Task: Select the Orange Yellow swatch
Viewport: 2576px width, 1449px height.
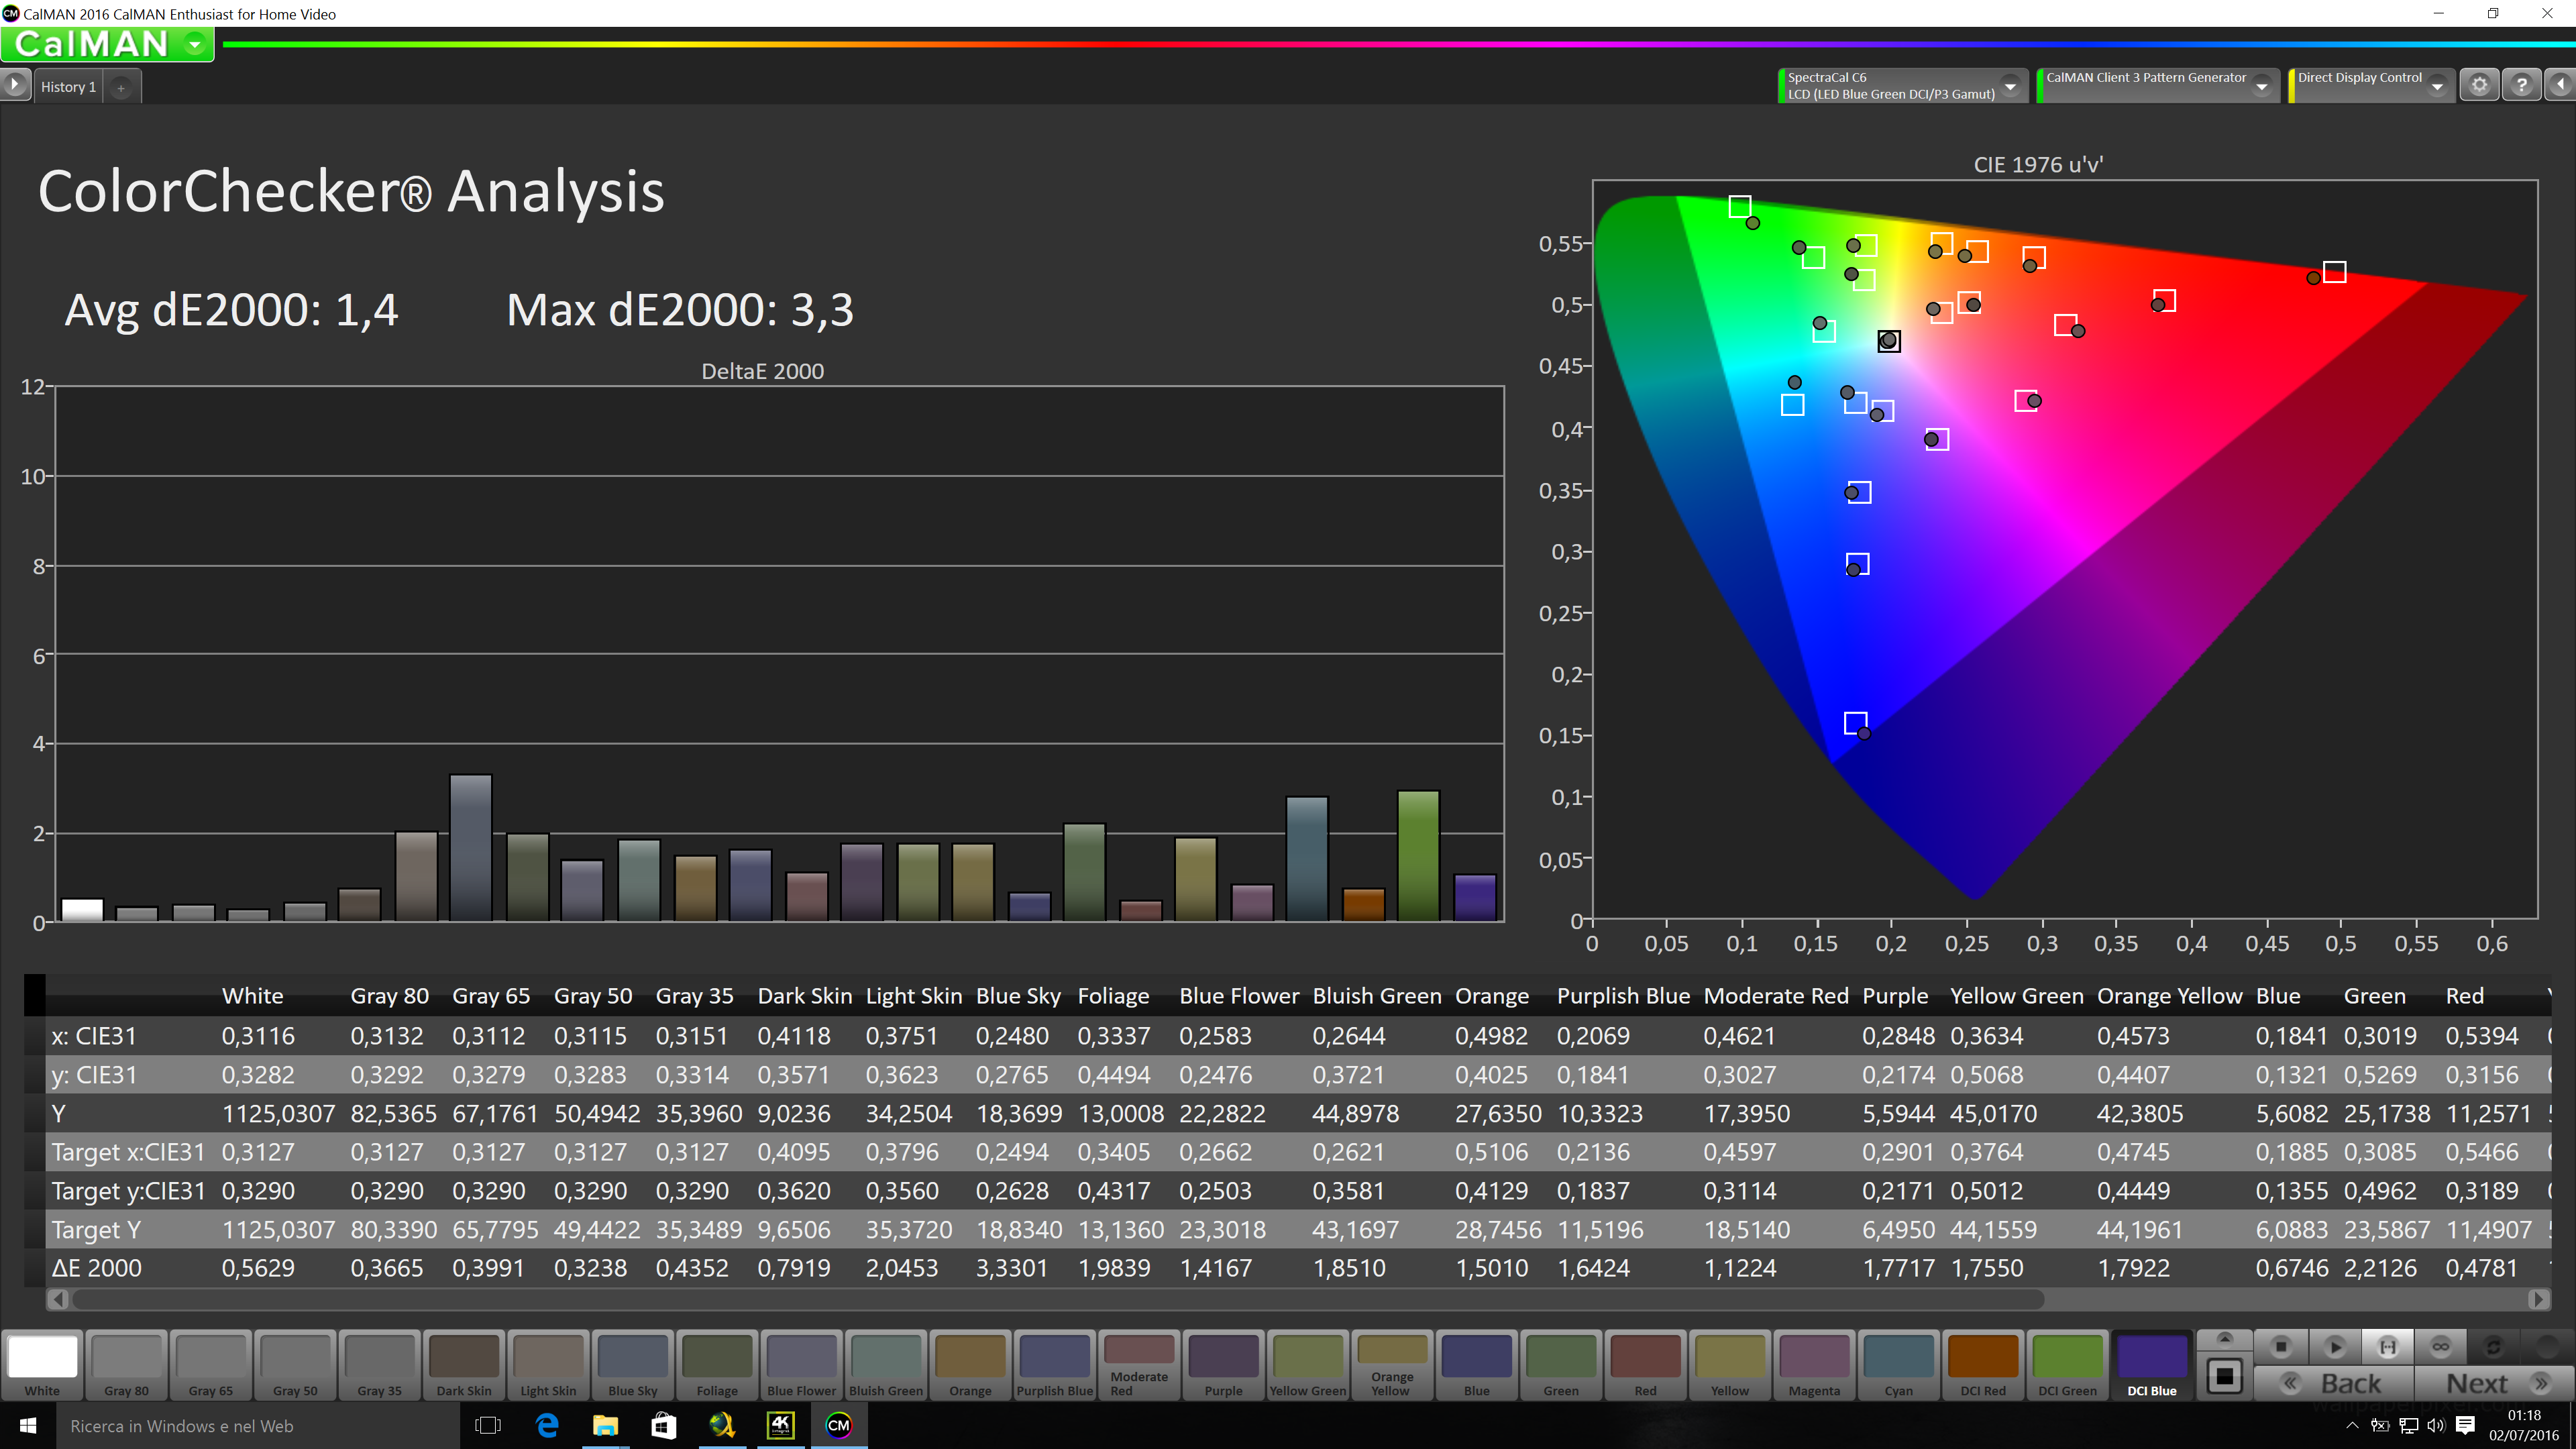Action: click(x=1392, y=1365)
